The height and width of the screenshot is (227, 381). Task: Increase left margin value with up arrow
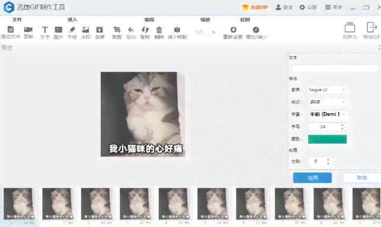click(328, 159)
